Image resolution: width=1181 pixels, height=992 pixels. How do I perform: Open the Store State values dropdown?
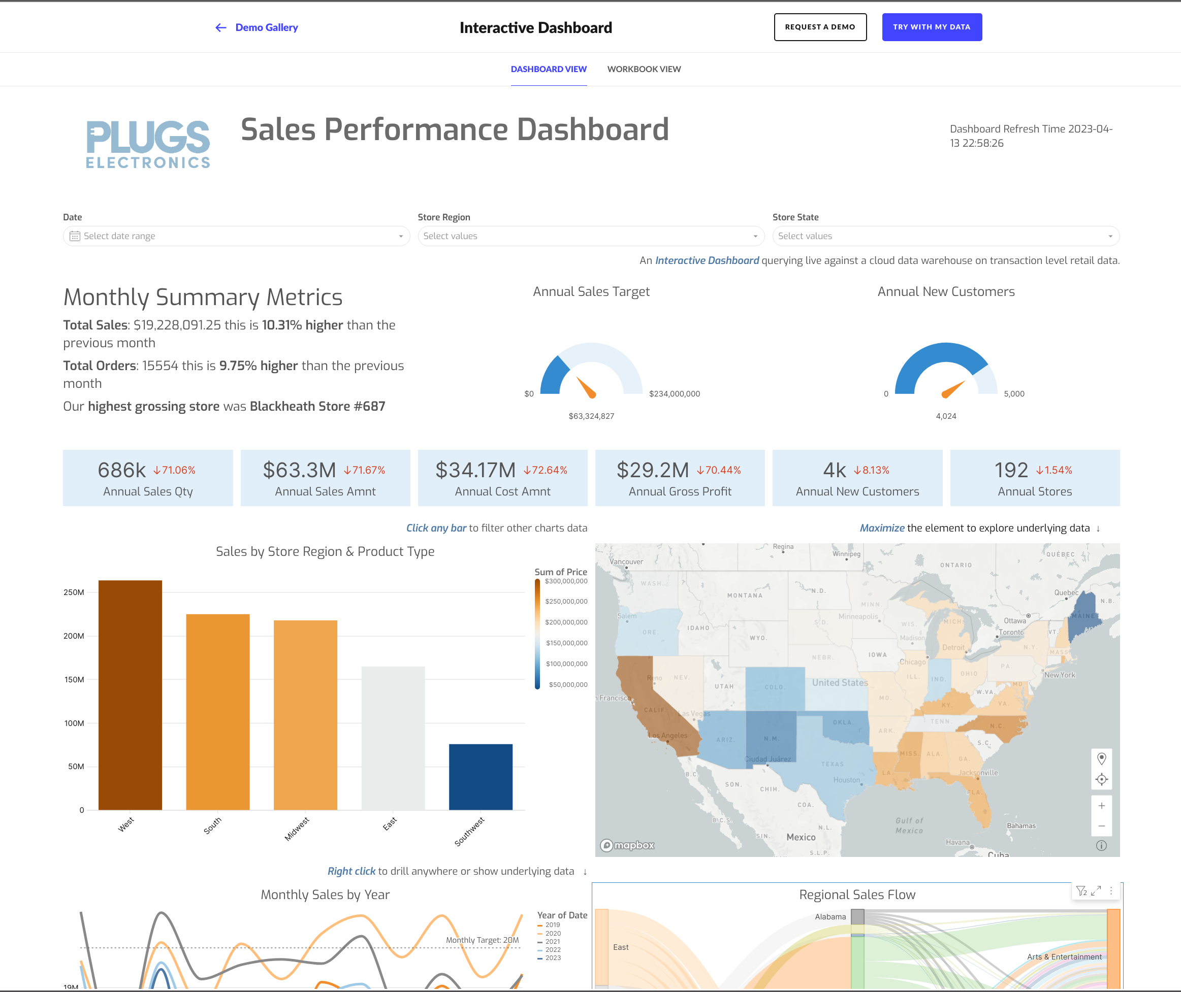pyautogui.click(x=1109, y=236)
